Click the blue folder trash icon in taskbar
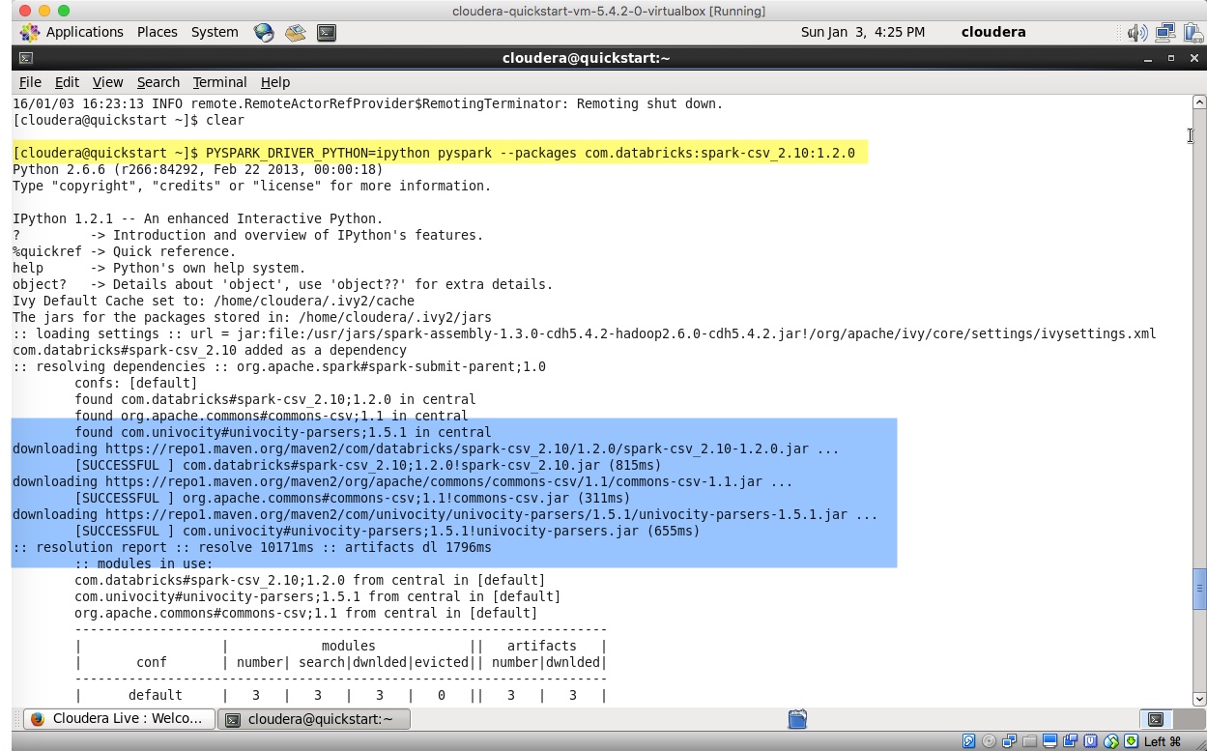The width and height of the screenshot is (1207, 751). (x=797, y=719)
